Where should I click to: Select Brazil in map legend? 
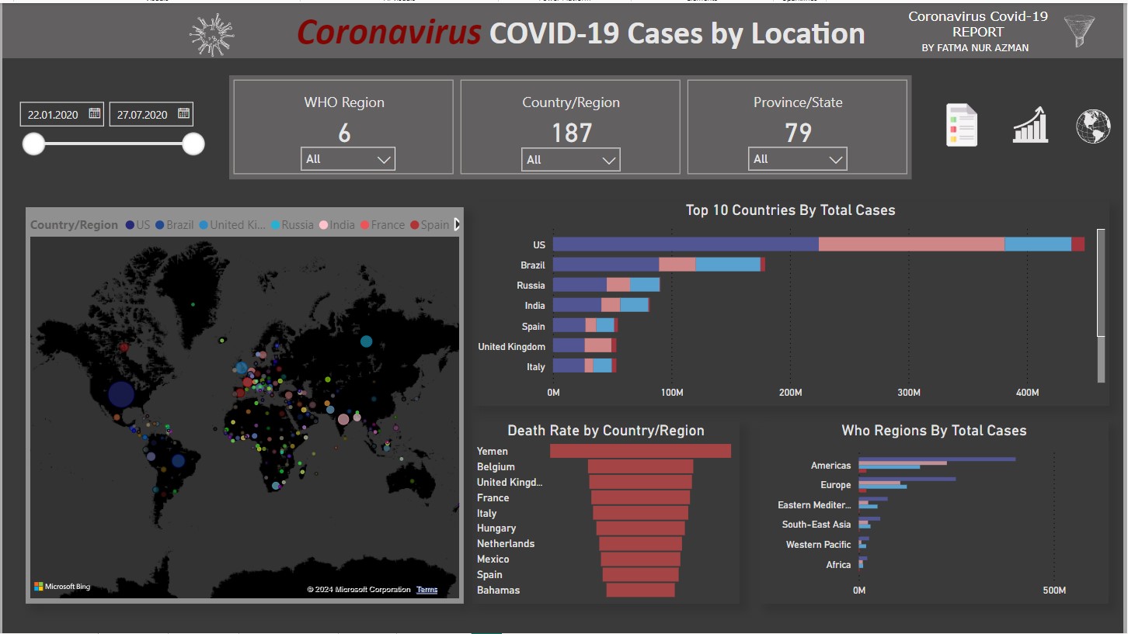[174, 225]
